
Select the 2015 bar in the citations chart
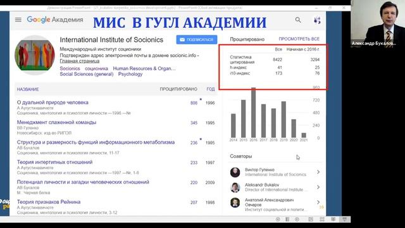pyautogui.click(x=243, y=118)
